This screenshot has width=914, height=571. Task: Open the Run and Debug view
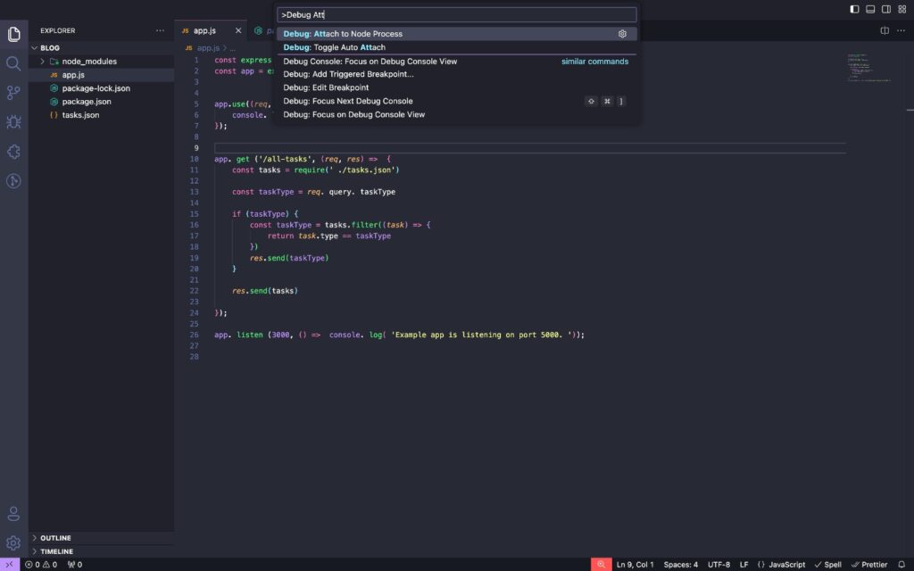click(x=13, y=122)
